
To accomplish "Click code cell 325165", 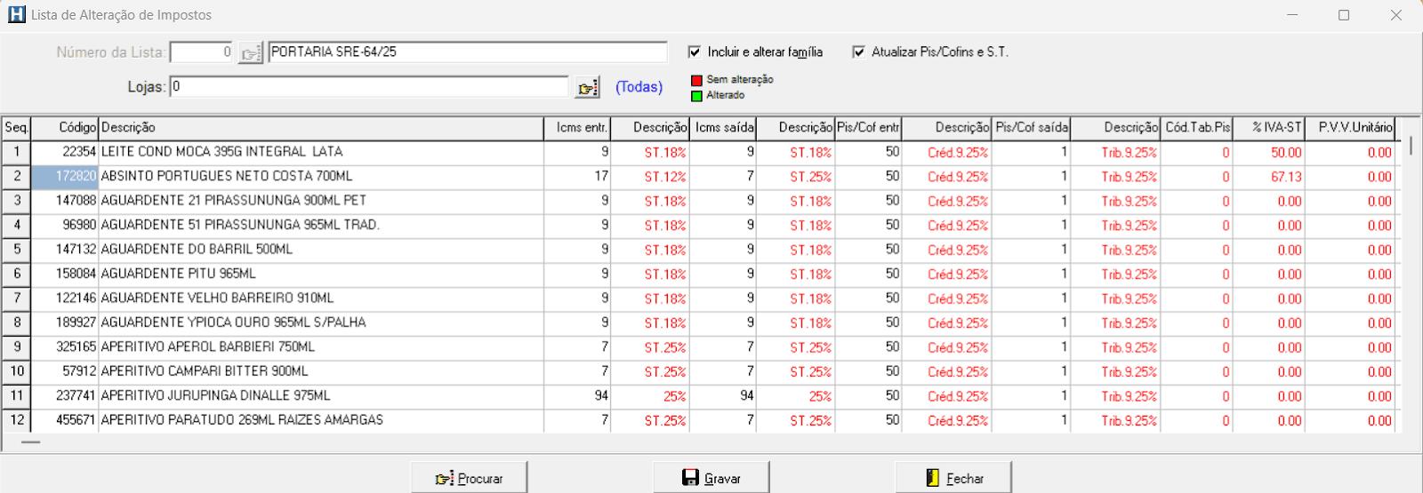I will (x=65, y=347).
